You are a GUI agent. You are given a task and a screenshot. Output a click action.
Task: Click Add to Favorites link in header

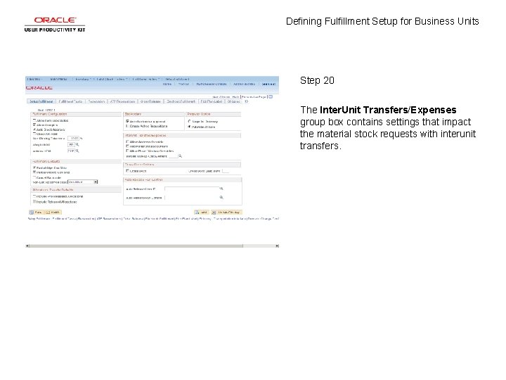click(244, 84)
